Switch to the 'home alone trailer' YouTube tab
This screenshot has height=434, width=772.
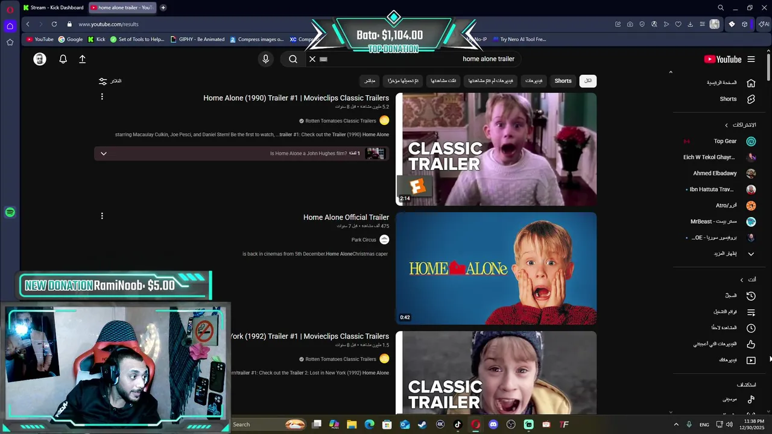(122, 7)
